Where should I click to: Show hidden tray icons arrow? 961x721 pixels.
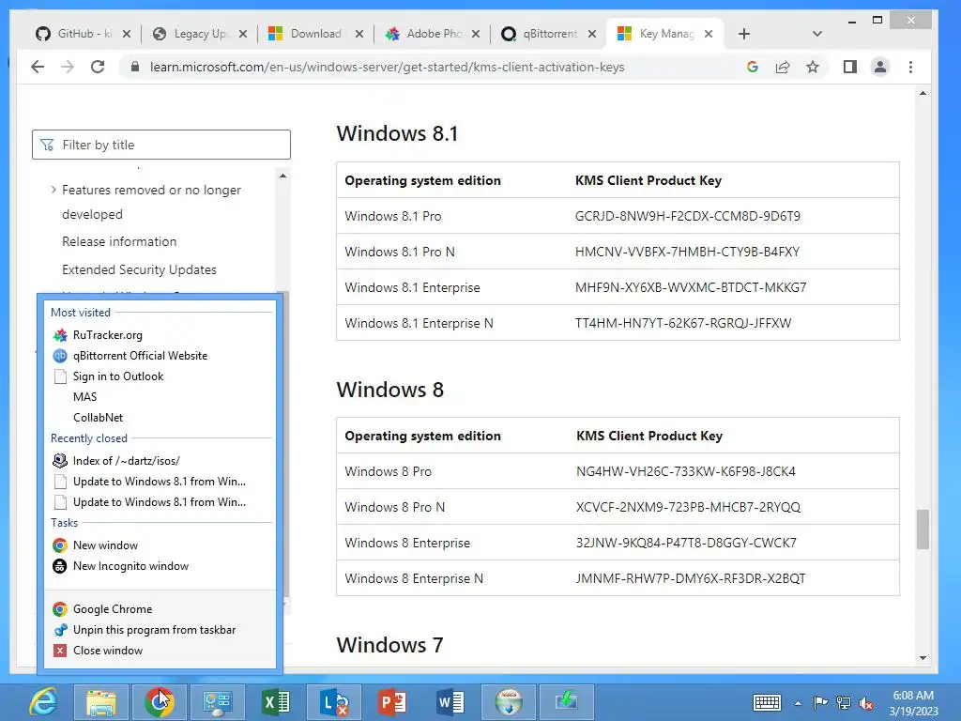(798, 703)
